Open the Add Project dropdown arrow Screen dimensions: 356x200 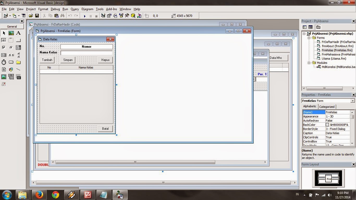pos(10,16)
